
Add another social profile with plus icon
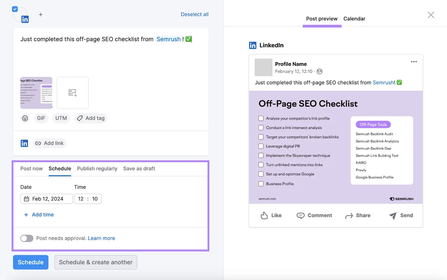coord(41,15)
